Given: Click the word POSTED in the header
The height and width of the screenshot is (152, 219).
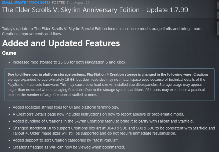Looking at the screenshot, I should click(x=59, y=2).
